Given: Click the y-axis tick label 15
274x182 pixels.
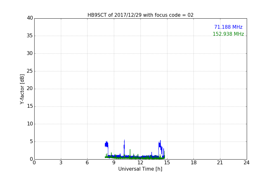Looking at the screenshot, I should pyautogui.click(x=30, y=106).
